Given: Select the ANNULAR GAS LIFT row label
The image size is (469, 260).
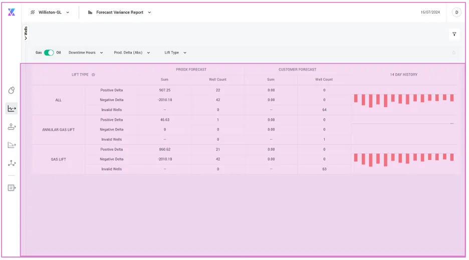Looking at the screenshot, I should (58, 129).
